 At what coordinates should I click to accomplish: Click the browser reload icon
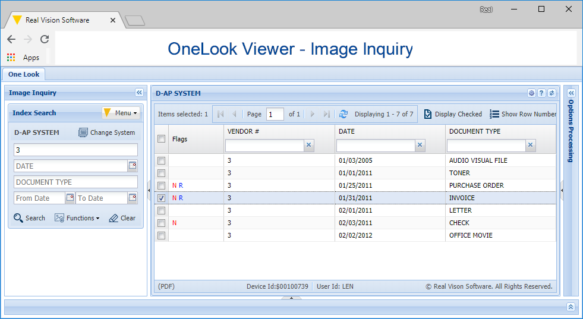coord(45,39)
